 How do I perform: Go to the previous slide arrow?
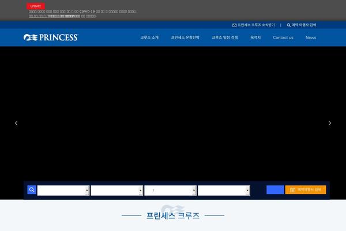coord(16,123)
